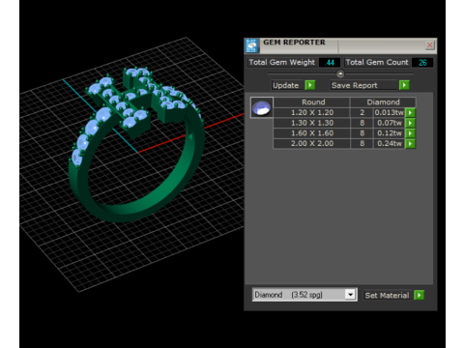
Task: Click the Set Material button
Action: pos(387,296)
